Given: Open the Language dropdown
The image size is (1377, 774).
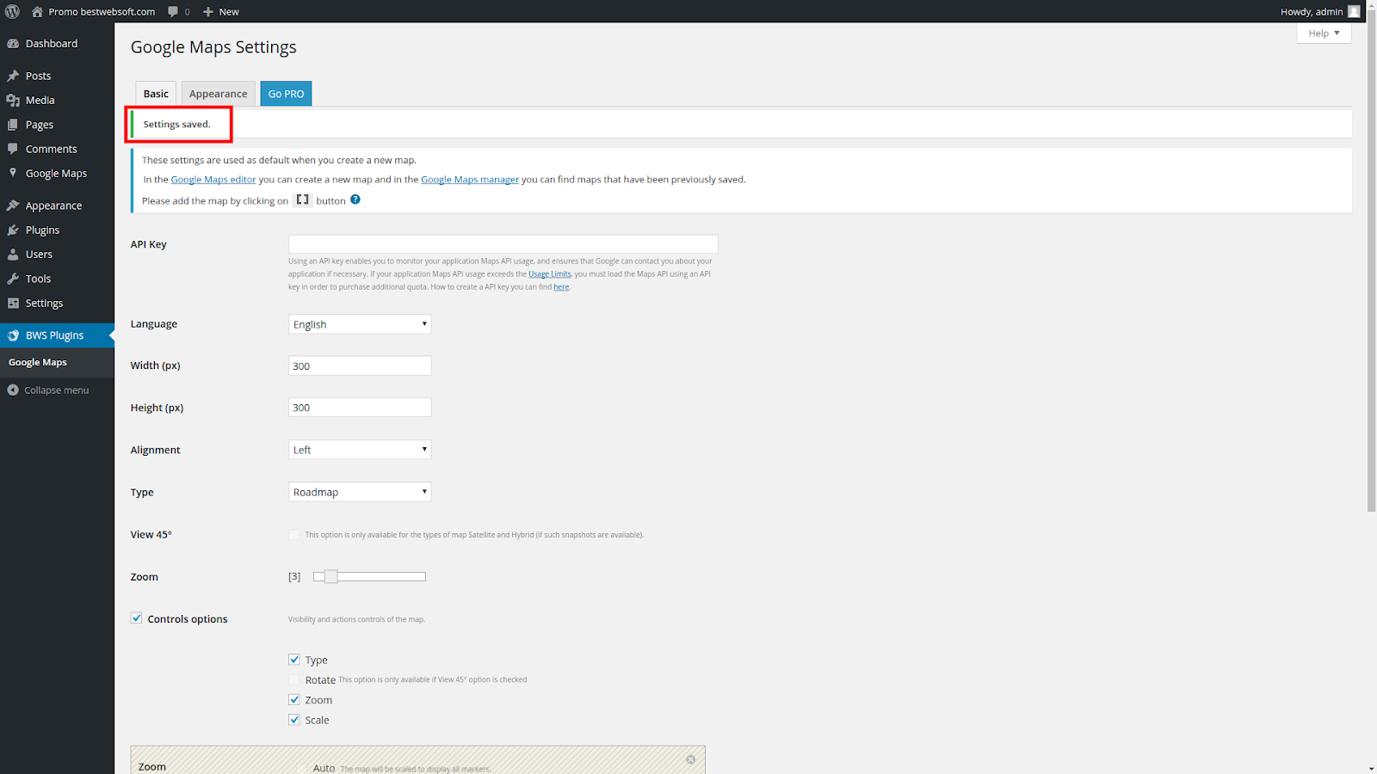Looking at the screenshot, I should tap(360, 324).
